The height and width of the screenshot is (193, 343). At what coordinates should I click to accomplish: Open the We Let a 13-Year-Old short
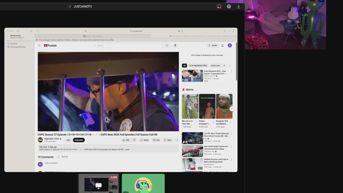coord(190,106)
